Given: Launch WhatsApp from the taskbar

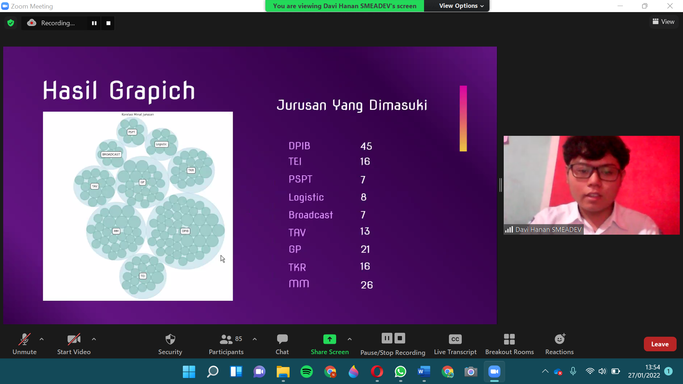Looking at the screenshot, I should [x=401, y=372].
